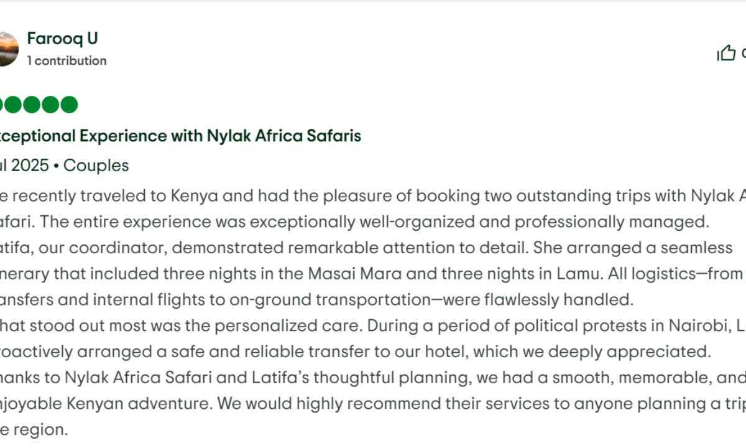The width and height of the screenshot is (746, 448).
Task: Click the thumbs-up helpful icon
Action: pos(726,54)
